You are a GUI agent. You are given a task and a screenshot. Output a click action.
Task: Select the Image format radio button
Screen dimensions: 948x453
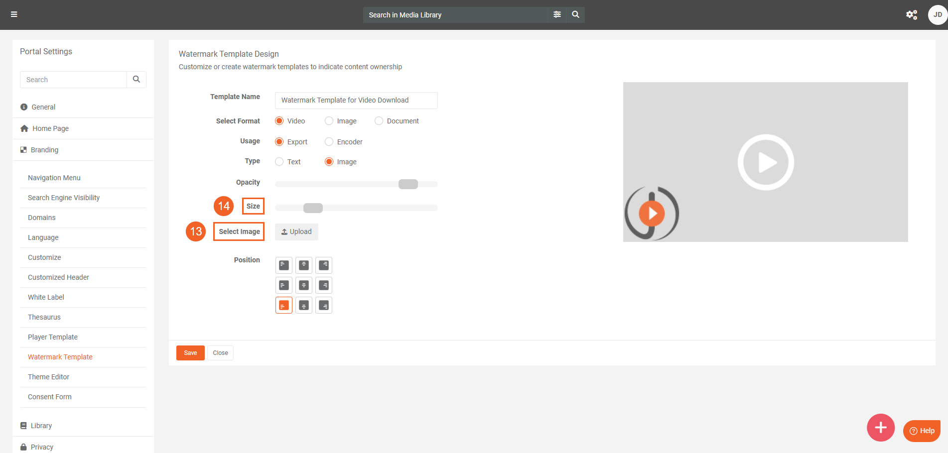(x=329, y=120)
